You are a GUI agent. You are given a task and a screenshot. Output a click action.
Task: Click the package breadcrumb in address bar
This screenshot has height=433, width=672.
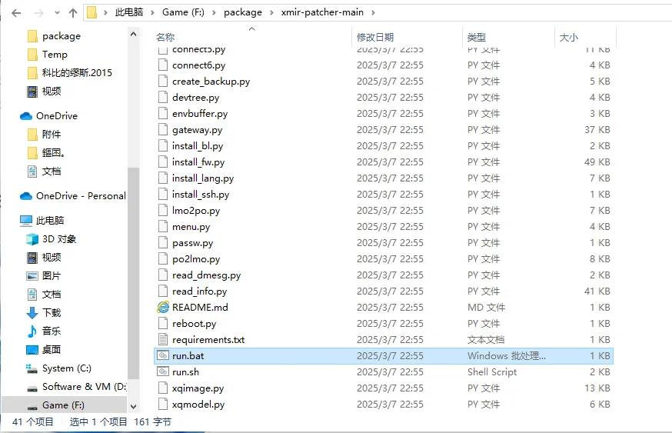pyautogui.click(x=242, y=12)
